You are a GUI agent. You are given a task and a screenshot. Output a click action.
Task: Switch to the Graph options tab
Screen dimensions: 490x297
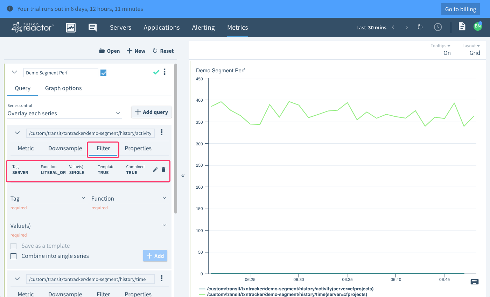(x=63, y=88)
